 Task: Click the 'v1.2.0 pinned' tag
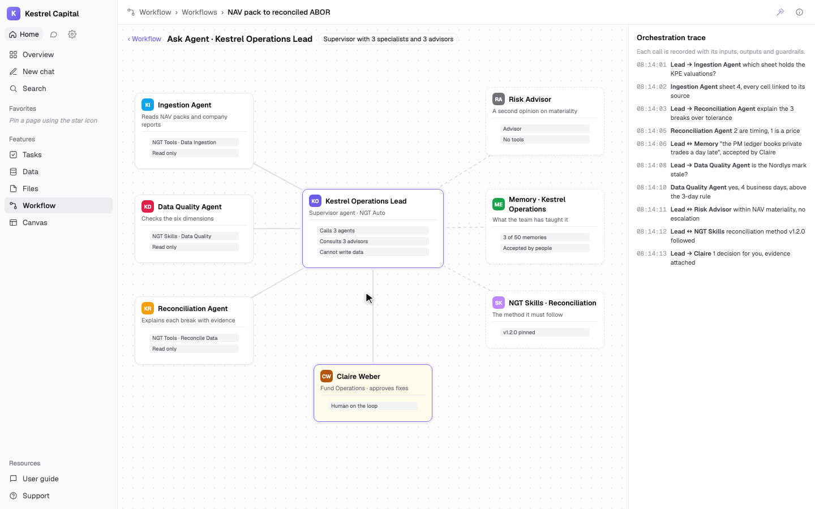click(545, 333)
